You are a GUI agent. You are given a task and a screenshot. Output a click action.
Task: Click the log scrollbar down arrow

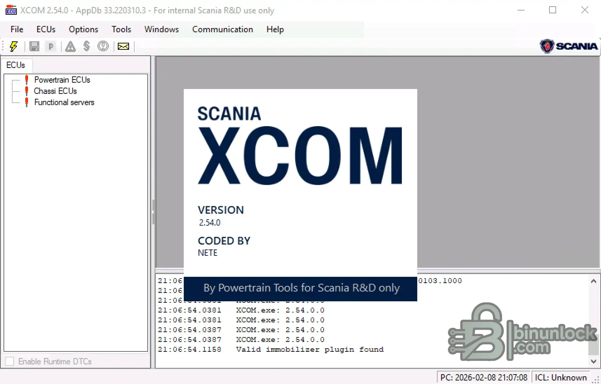tap(593, 362)
